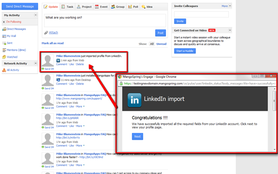The height and width of the screenshot is (174, 278).
Task: Click Send IM under LinkedIn import post
Action: [48, 69]
